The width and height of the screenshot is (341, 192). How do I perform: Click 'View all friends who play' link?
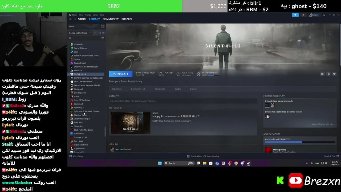(x=323, y=124)
